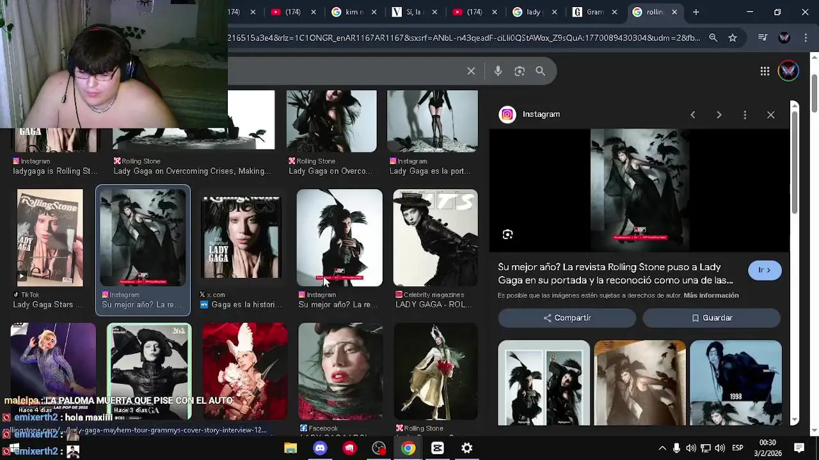819x460 pixels.
Task: Open the media control icon in Chrome toolbar
Action: 762,38
